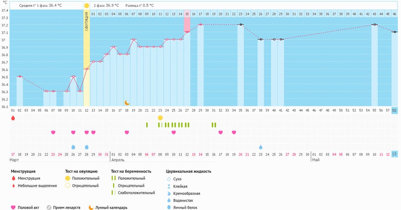Click the yellow ovulation circle in the header
Screen dimensions: 401x210
point(87,6)
